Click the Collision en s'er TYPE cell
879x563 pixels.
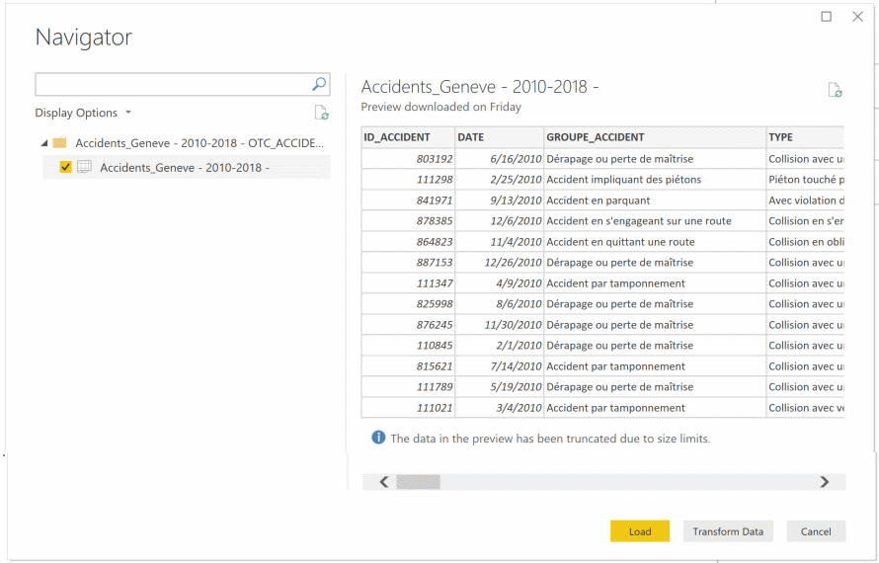(805, 221)
